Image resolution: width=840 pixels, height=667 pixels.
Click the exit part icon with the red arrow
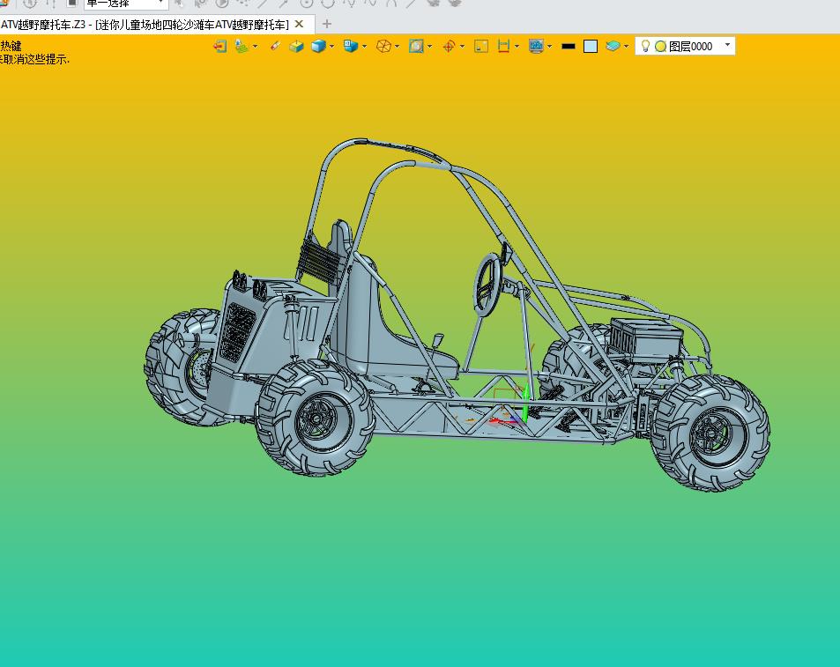click(219, 46)
